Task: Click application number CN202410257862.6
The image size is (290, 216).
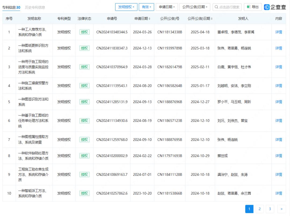Action: click(x=112, y=193)
